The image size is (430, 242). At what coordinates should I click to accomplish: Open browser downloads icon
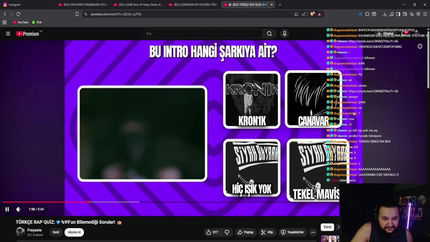tap(385, 14)
